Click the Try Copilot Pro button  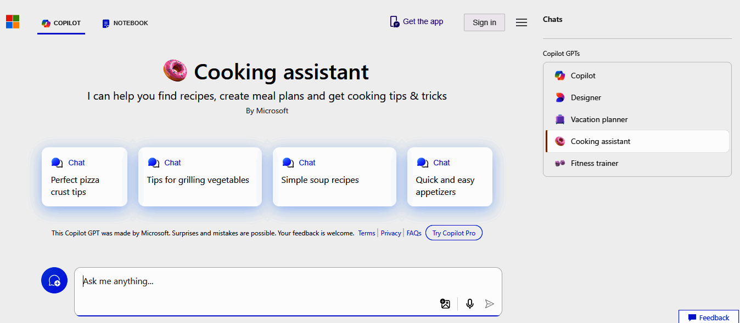click(453, 233)
